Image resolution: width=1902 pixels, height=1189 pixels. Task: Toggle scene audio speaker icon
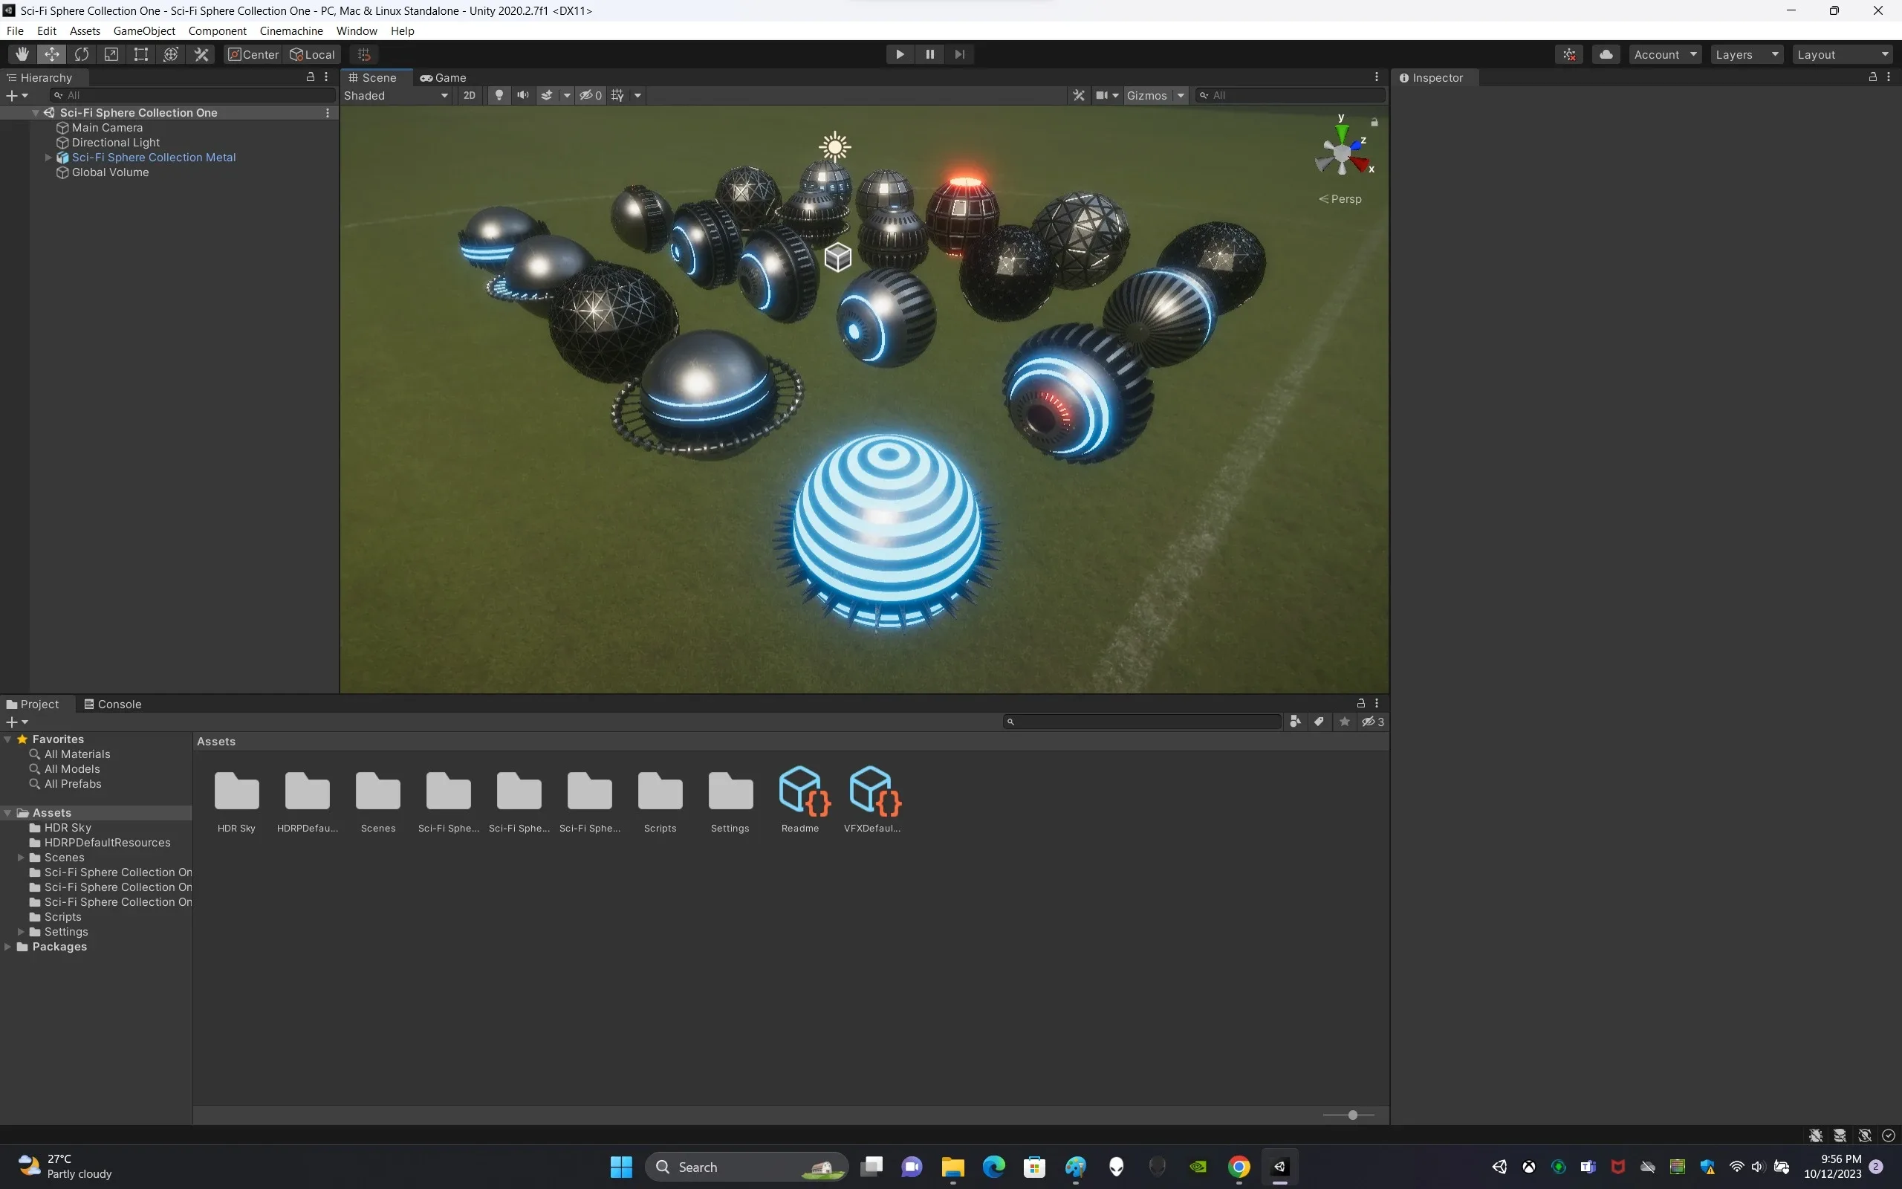point(522,95)
